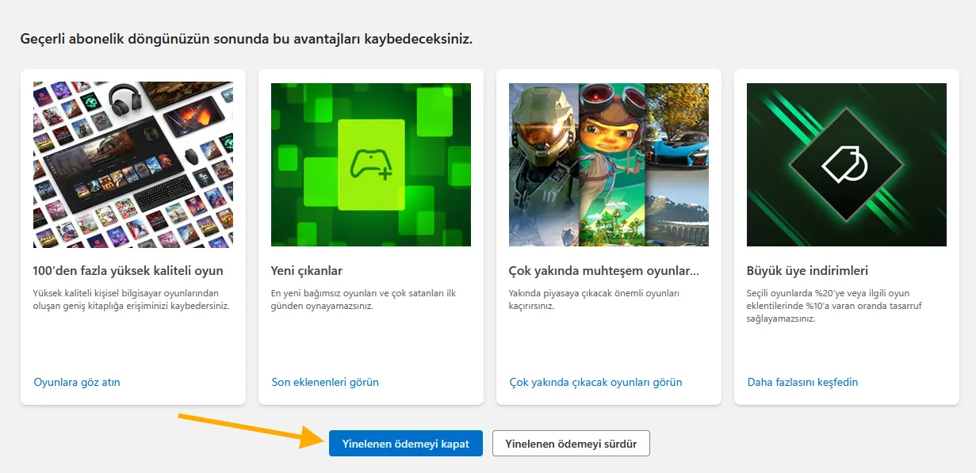
Task: Click the price tag icon in discounts image
Action: (x=845, y=164)
